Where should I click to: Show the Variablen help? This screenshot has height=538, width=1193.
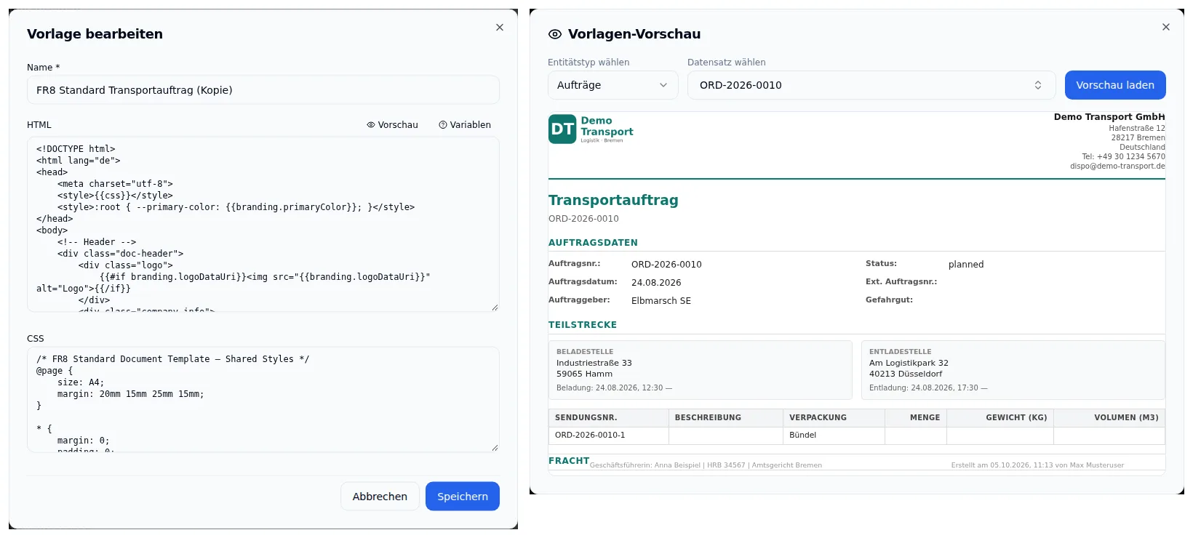click(x=465, y=125)
